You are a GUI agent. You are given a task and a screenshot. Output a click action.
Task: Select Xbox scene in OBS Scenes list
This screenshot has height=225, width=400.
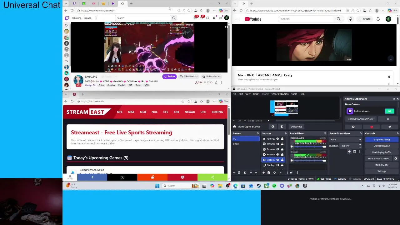click(246, 144)
